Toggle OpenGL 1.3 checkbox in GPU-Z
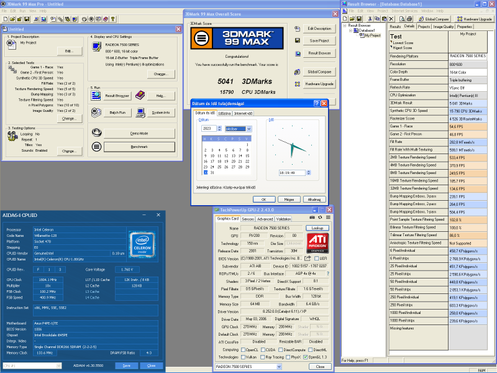Viewport: 497px width, 373px height. 305,357
